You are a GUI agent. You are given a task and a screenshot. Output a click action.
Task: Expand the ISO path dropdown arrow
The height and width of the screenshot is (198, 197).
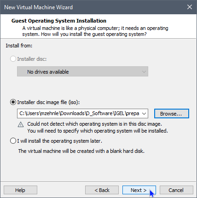(x=144, y=114)
